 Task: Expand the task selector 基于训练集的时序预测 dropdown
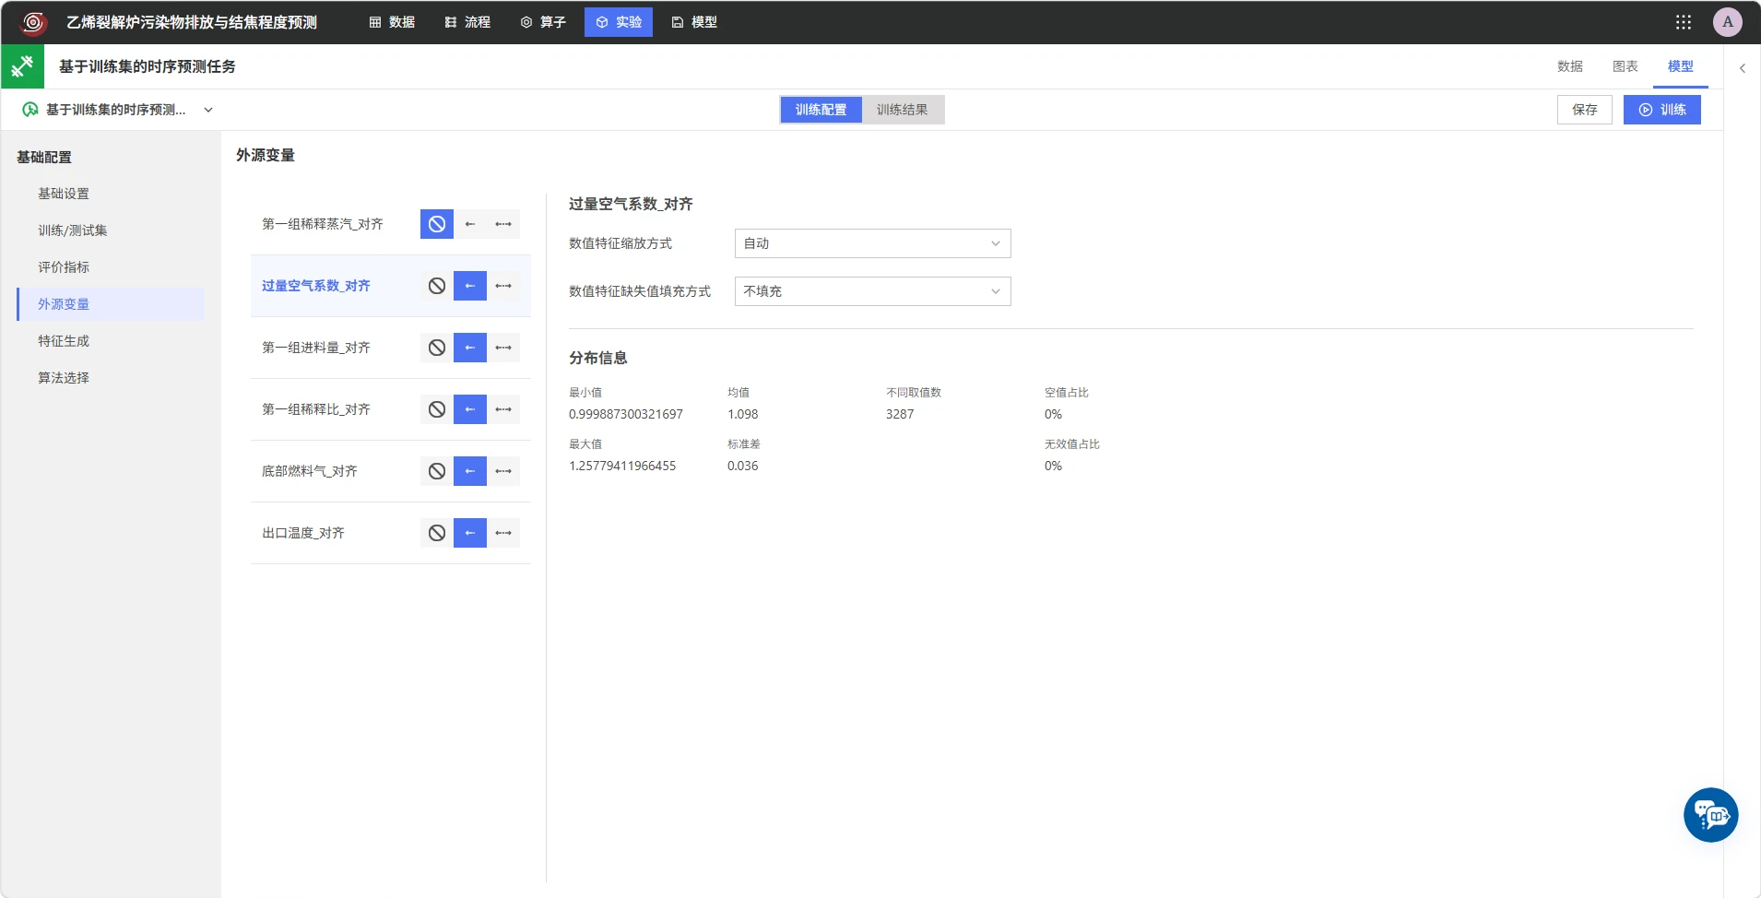117,110
